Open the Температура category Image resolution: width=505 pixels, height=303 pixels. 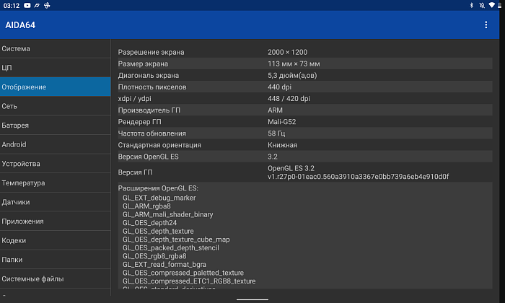(x=55, y=183)
